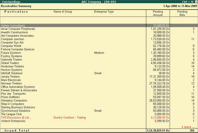
Task: Select the Name of Group column header
Action: click(x=63, y=12)
